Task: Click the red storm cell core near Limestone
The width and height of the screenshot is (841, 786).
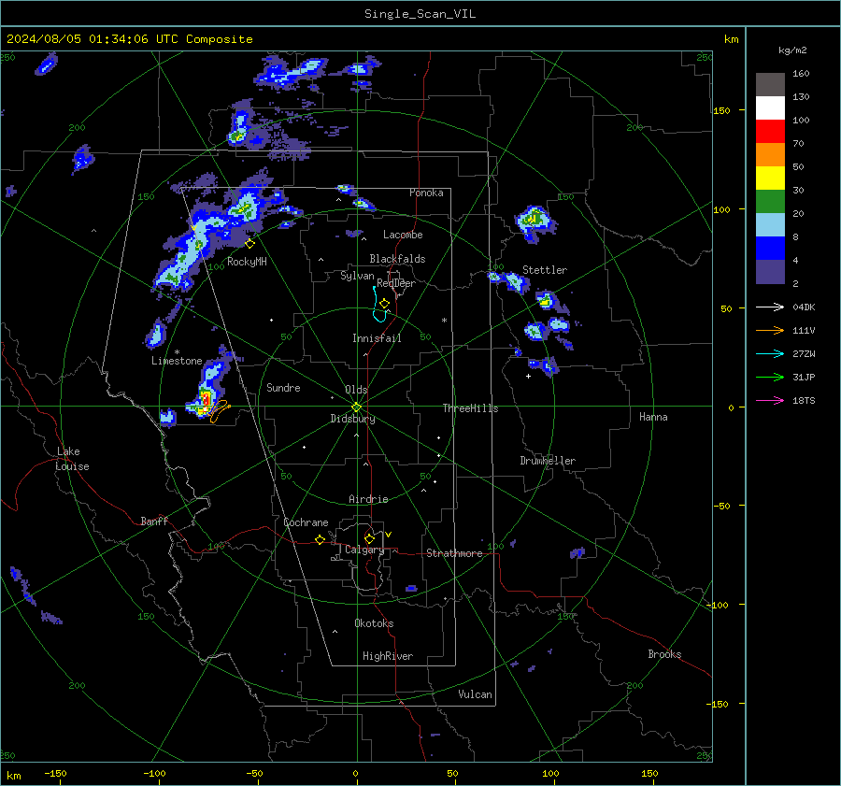Action: coord(206,400)
